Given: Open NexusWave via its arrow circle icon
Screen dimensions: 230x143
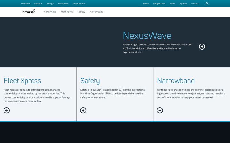Looking at the screenshot, I should click(x=202, y=46).
